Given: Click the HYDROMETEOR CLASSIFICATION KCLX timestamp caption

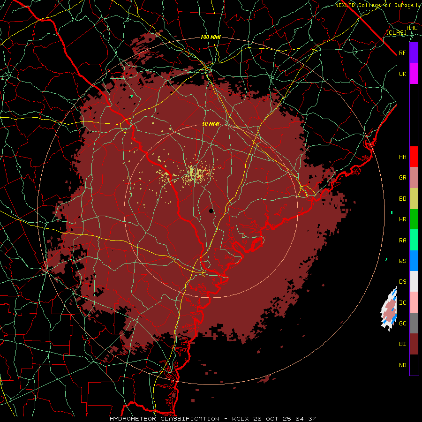Looking at the screenshot, I should (213, 419).
